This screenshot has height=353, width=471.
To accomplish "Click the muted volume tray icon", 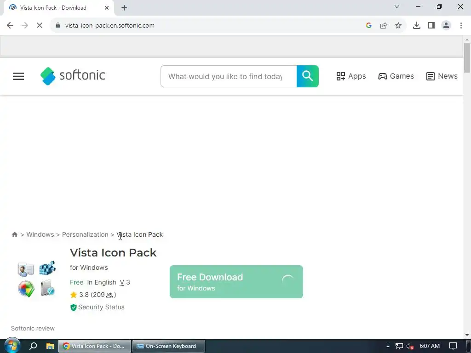I will click(410, 347).
